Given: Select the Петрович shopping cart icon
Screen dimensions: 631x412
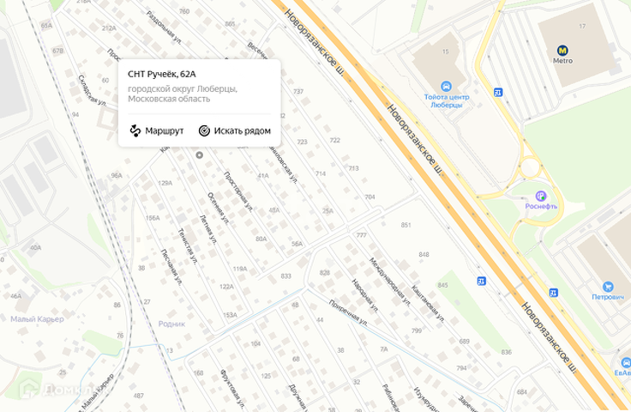Looking at the screenshot, I should (x=608, y=287).
